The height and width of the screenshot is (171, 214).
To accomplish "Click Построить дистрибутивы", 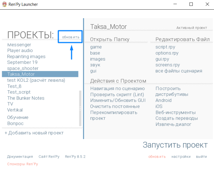I will (x=172, y=91).
